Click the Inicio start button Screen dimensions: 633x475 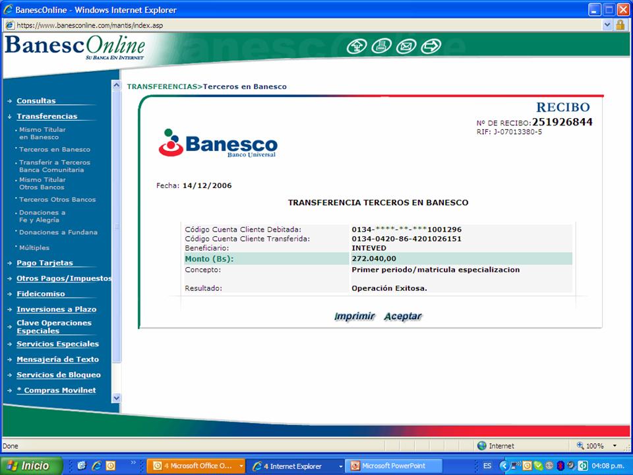click(x=32, y=466)
